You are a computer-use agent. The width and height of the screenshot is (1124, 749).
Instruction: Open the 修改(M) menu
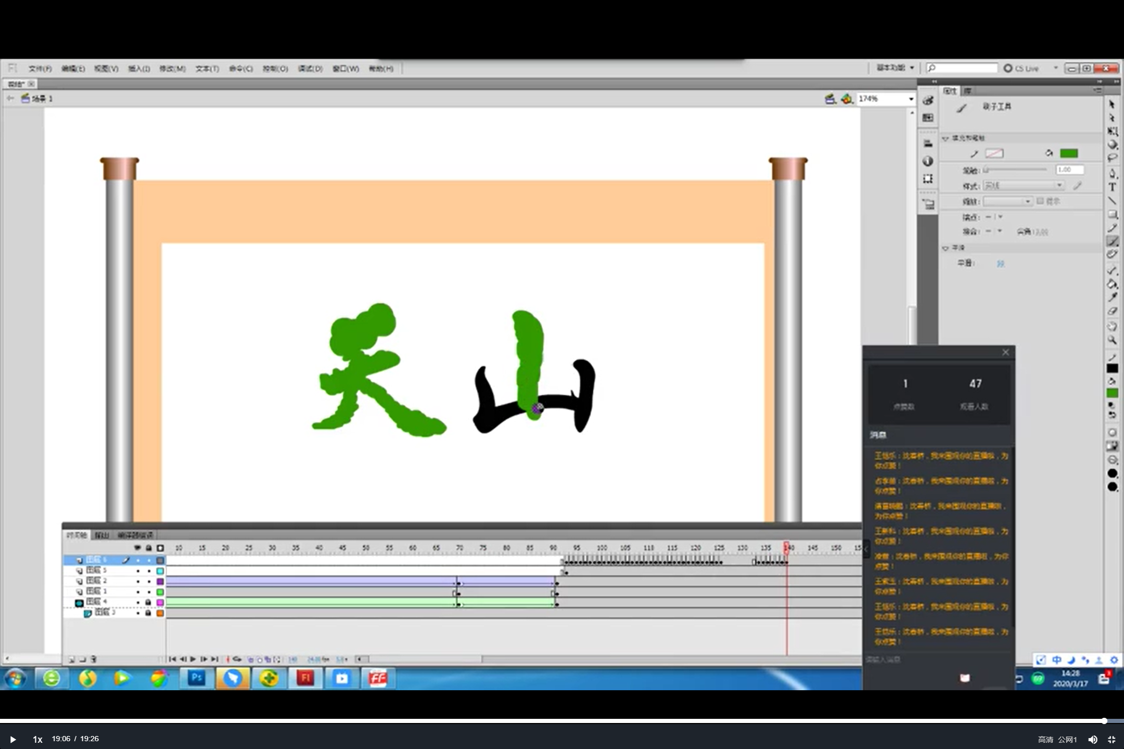point(172,69)
